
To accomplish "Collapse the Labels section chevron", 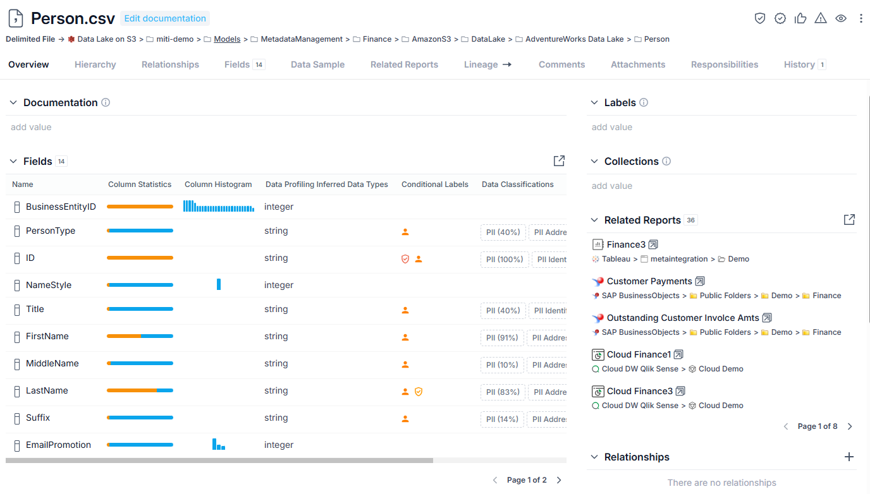I will (x=594, y=102).
